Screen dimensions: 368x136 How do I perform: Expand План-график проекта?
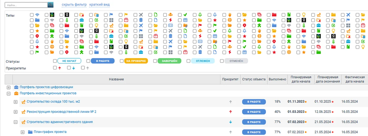23,132
